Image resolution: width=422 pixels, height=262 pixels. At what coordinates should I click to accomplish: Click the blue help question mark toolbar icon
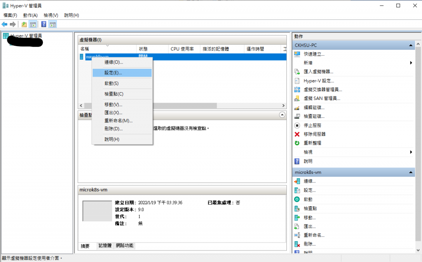pos(44,24)
